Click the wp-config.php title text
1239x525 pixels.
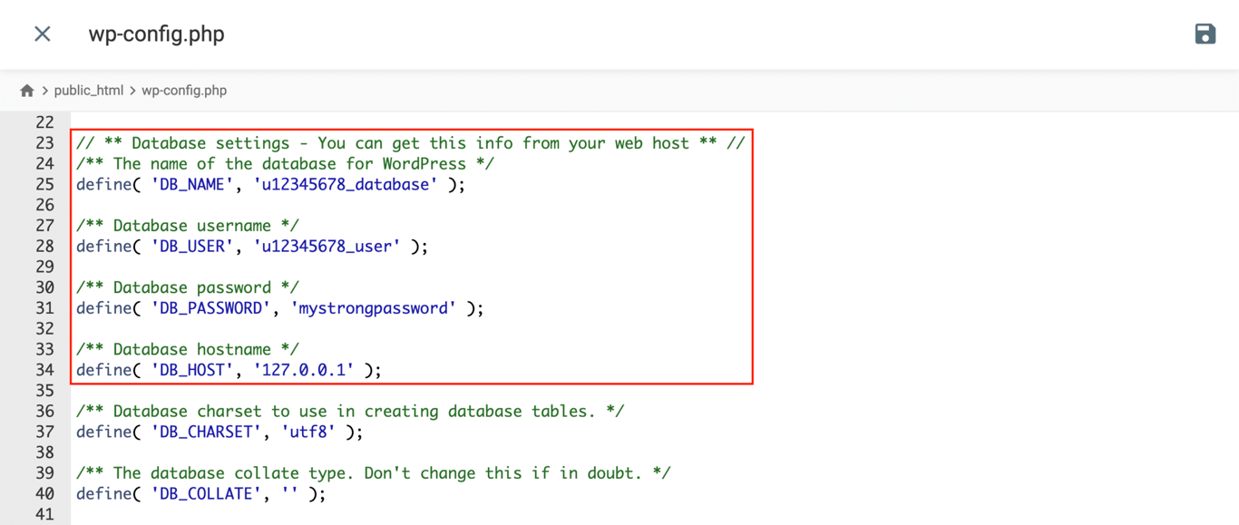coord(156,34)
